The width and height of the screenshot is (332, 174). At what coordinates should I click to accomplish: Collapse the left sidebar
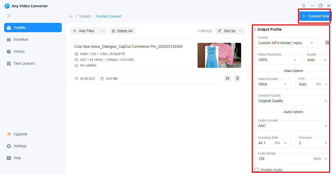click(9, 16)
